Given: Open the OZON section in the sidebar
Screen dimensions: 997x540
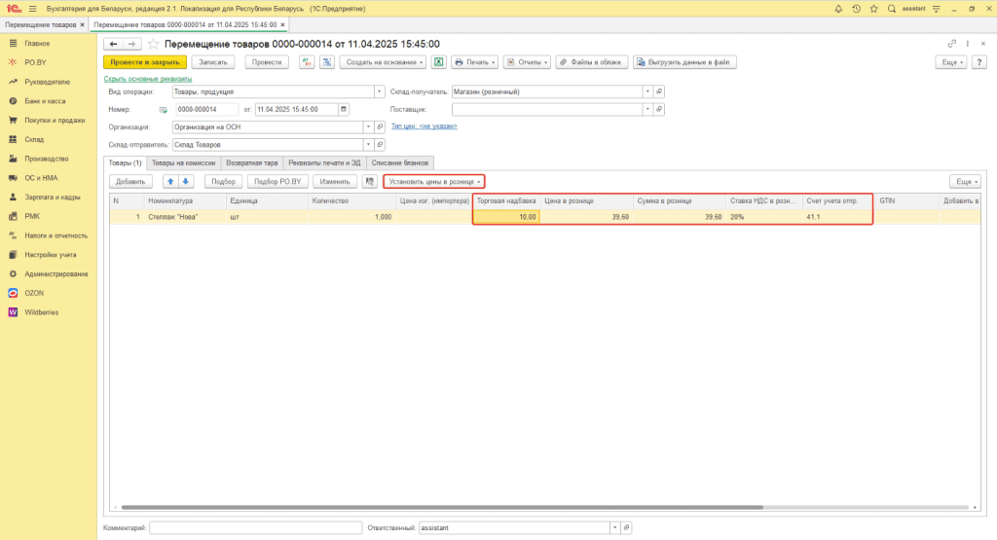Looking at the screenshot, I should pos(34,293).
